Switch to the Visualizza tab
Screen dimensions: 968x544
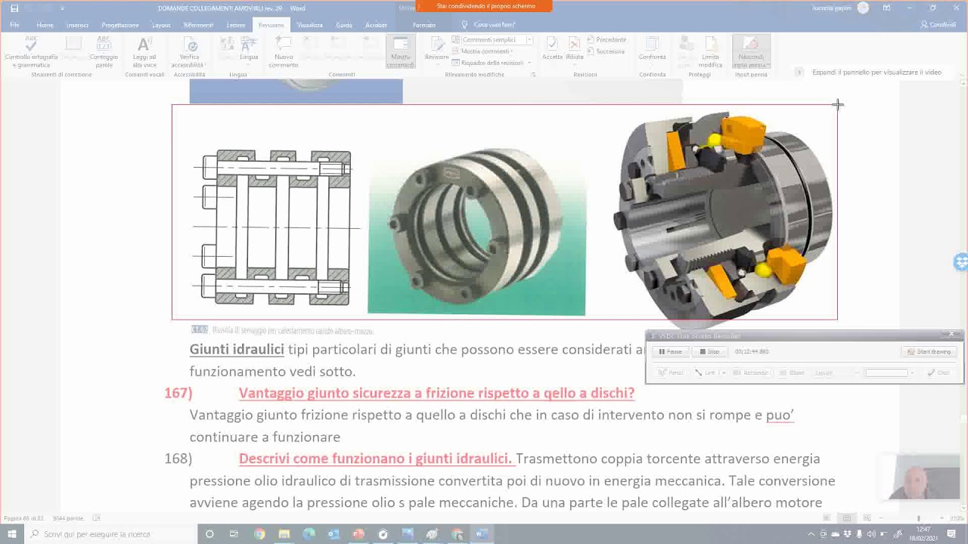tap(309, 25)
